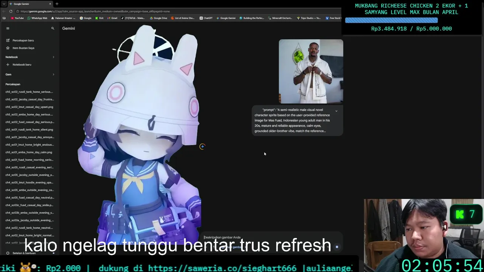Click the sidebar search magnifier icon
The height and width of the screenshot is (272, 484).
click(53, 28)
